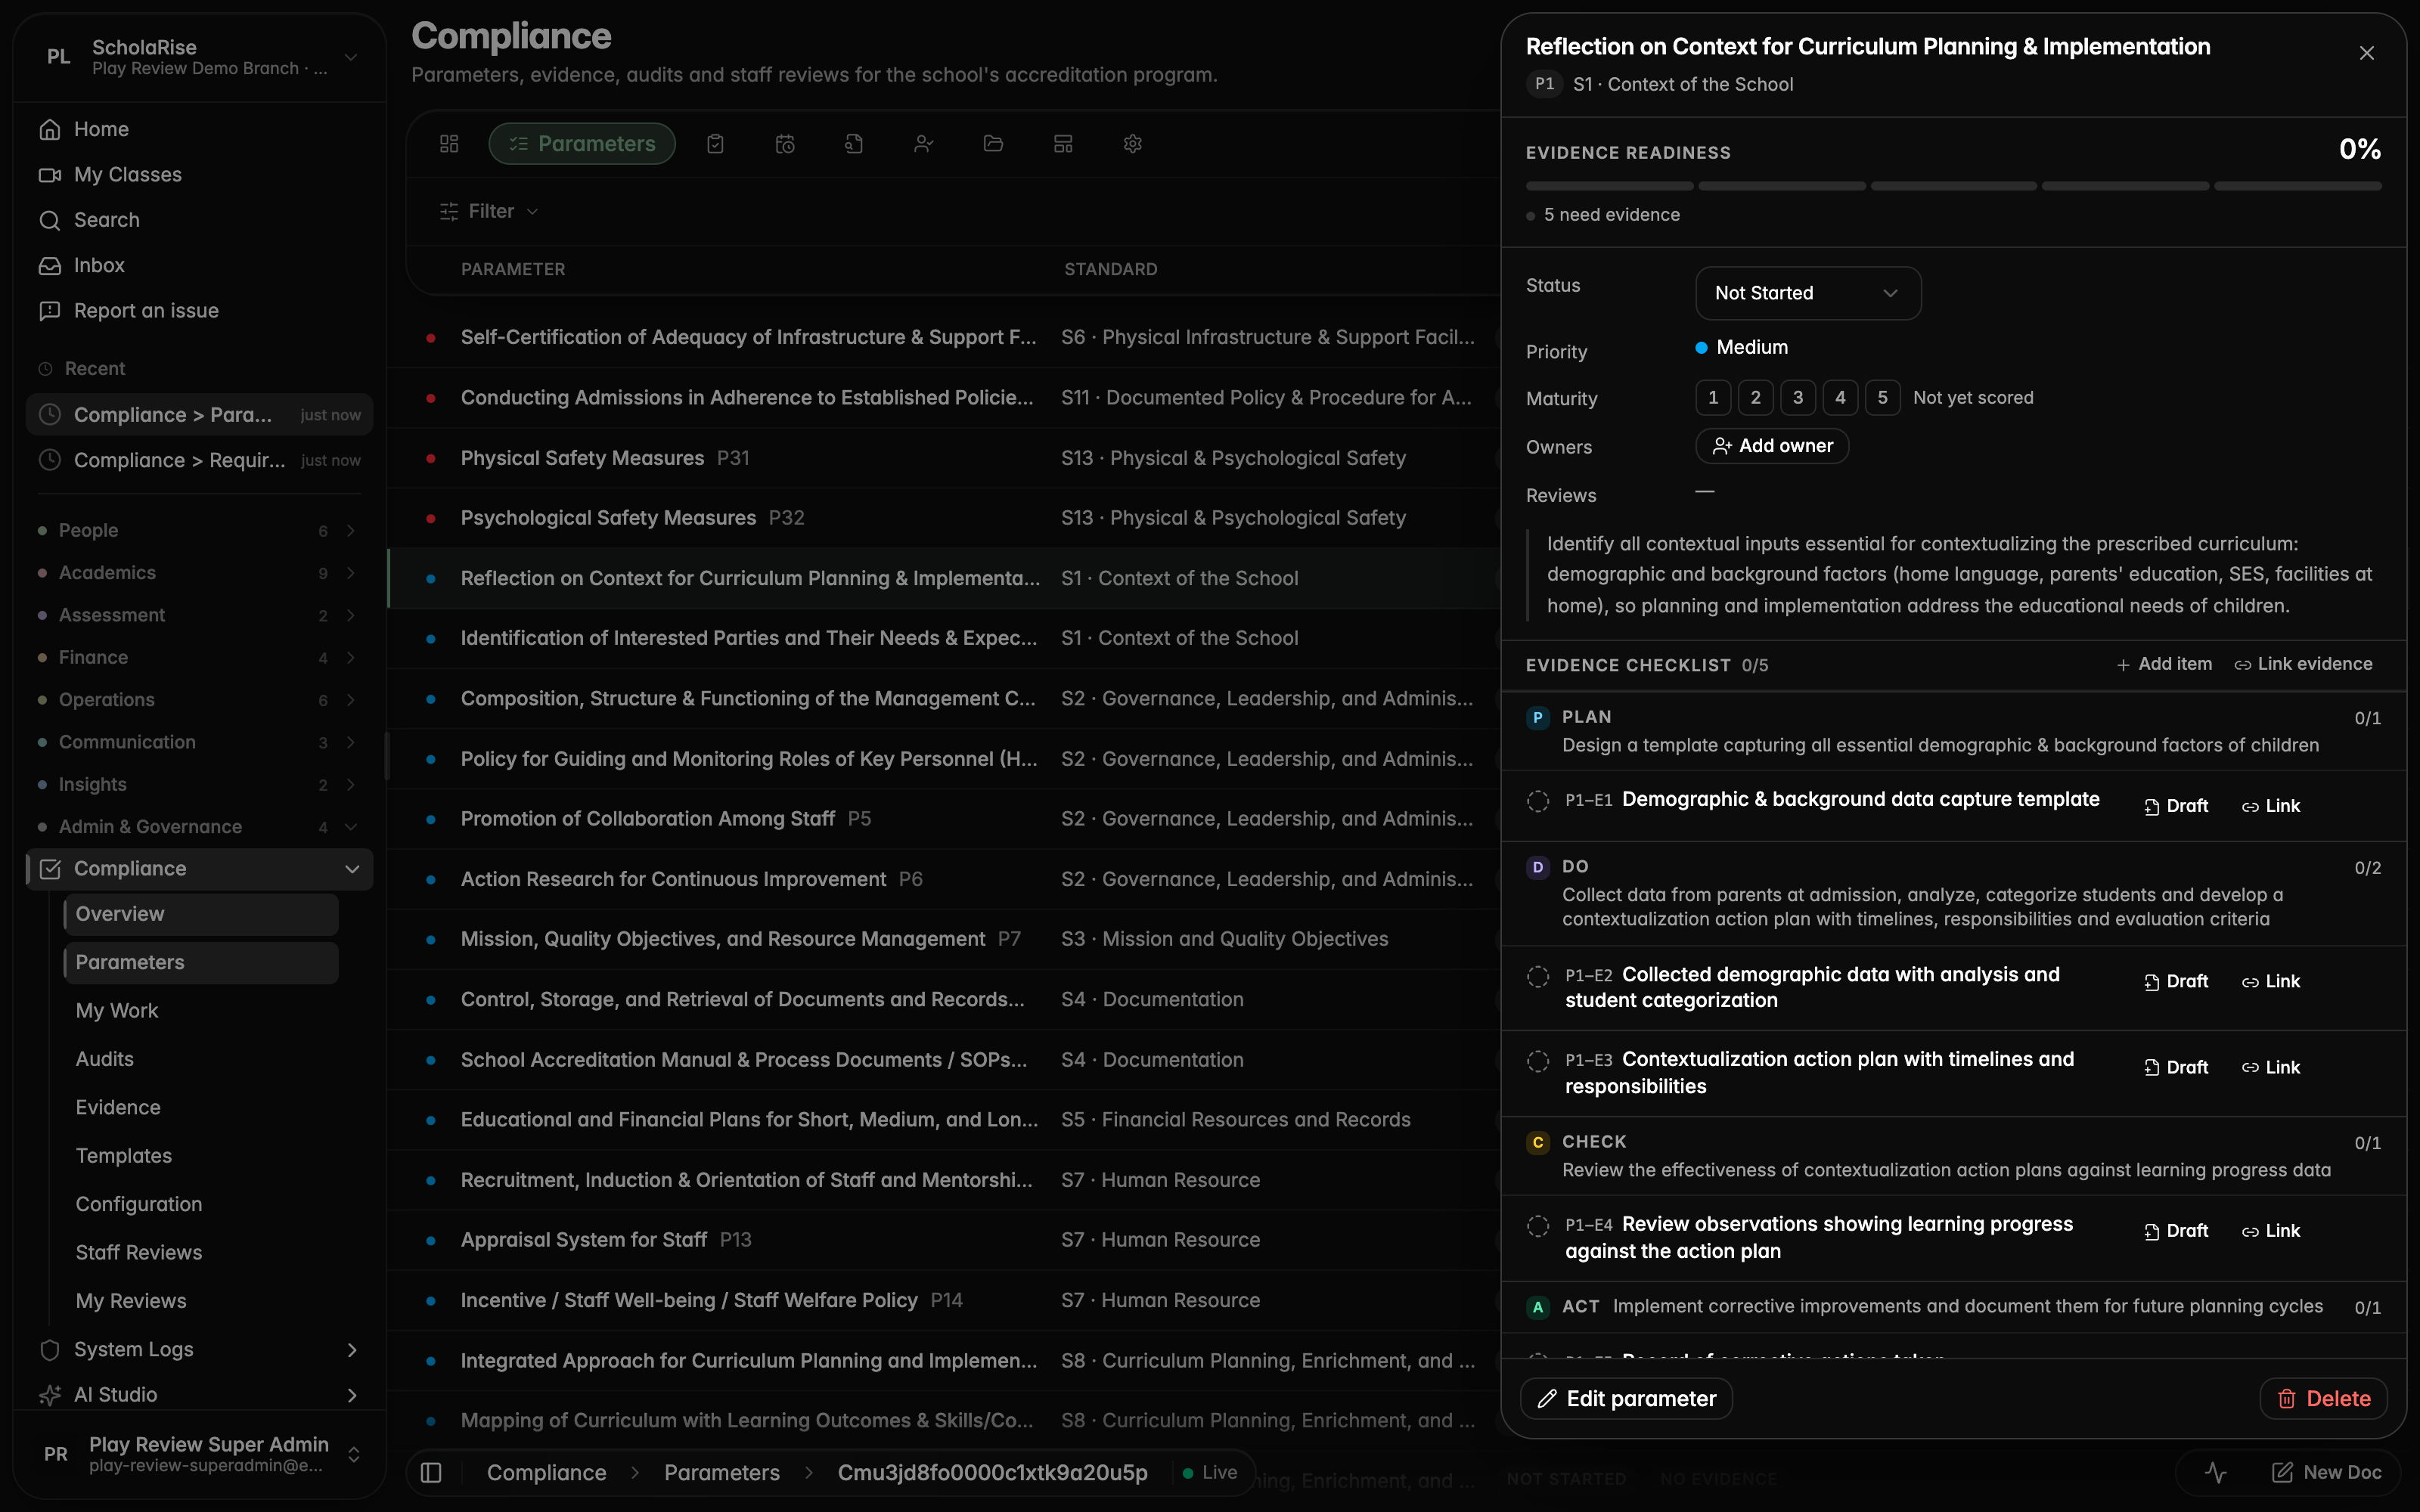Open the Filter dropdown
This screenshot has width=2420, height=1512.
click(489, 211)
